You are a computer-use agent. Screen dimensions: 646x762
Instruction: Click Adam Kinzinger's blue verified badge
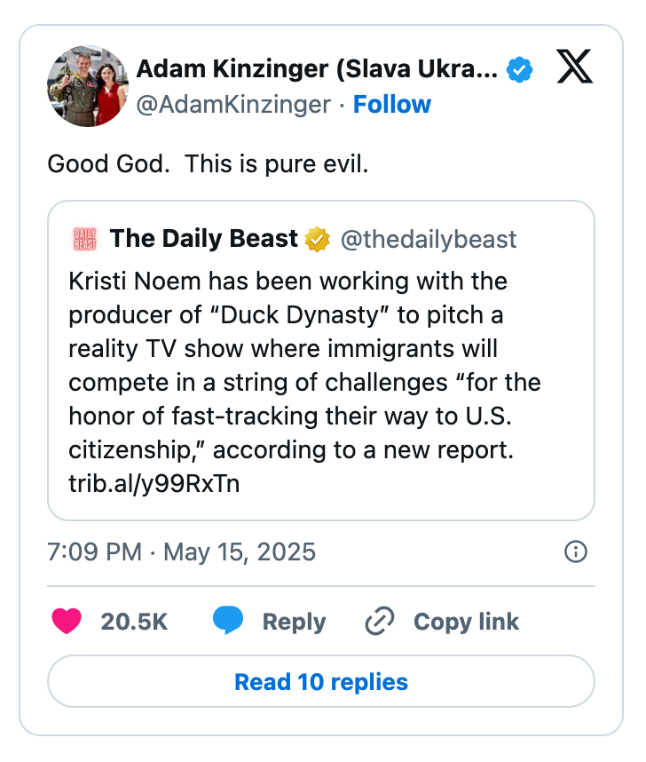[520, 67]
